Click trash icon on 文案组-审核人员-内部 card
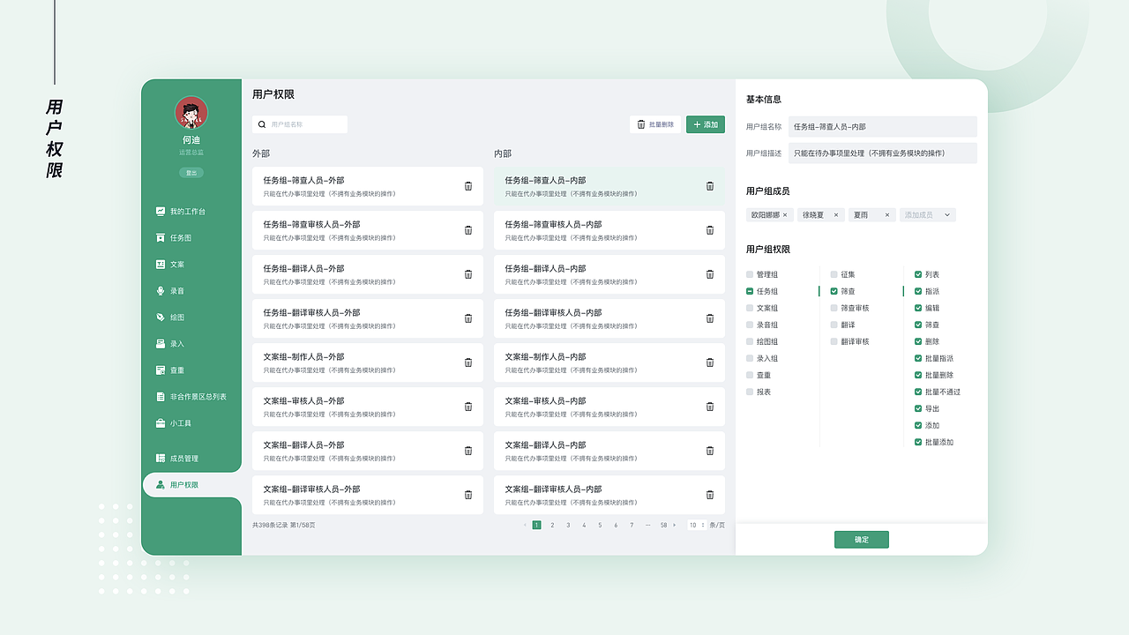Image resolution: width=1129 pixels, height=635 pixels. tap(710, 407)
